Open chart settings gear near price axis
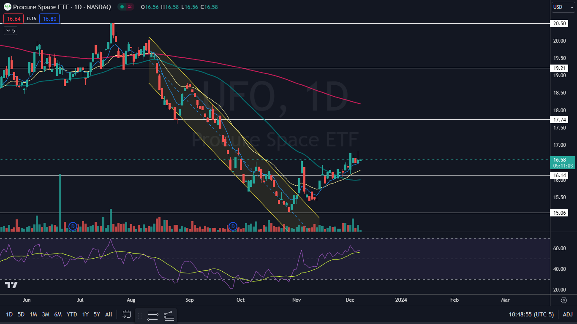The image size is (577, 324). (x=564, y=300)
